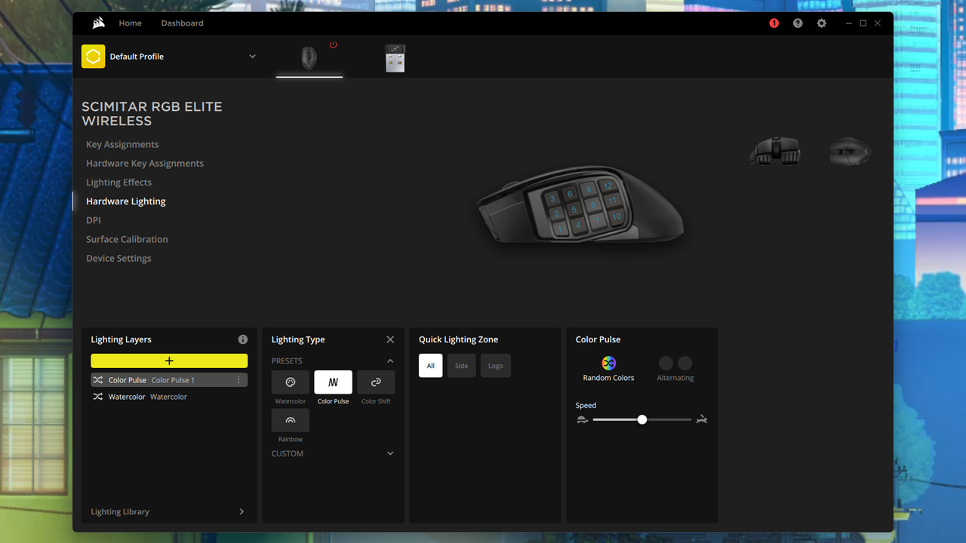Open Hardware Key Assignments section

pyautogui.click(x=145, y=163)
